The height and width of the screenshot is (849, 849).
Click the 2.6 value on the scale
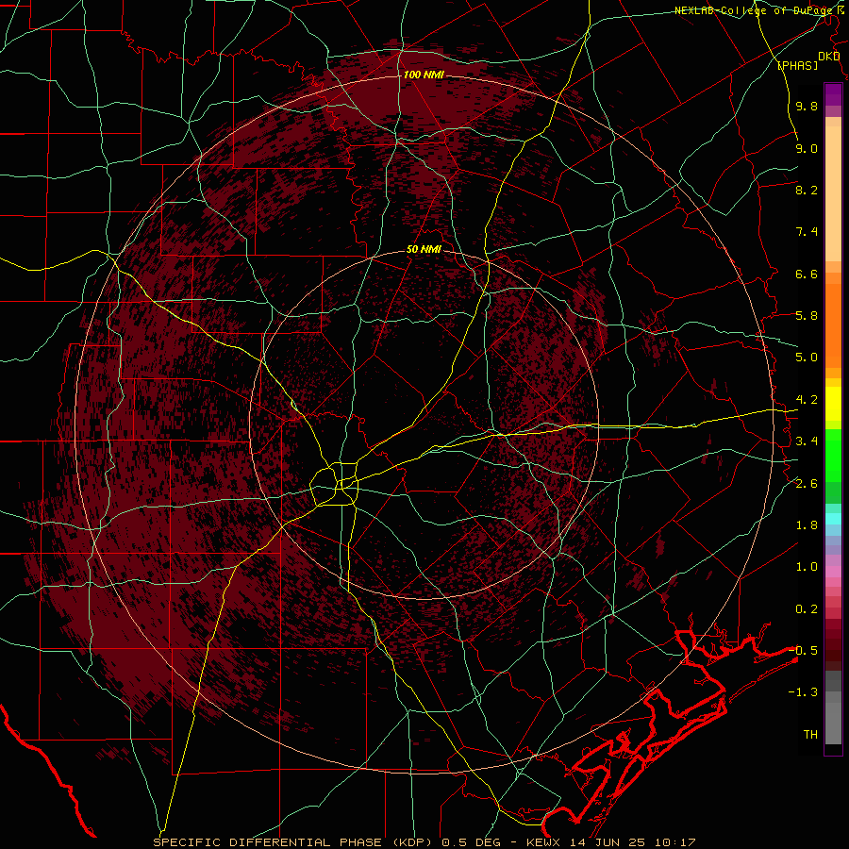point(807,484)
